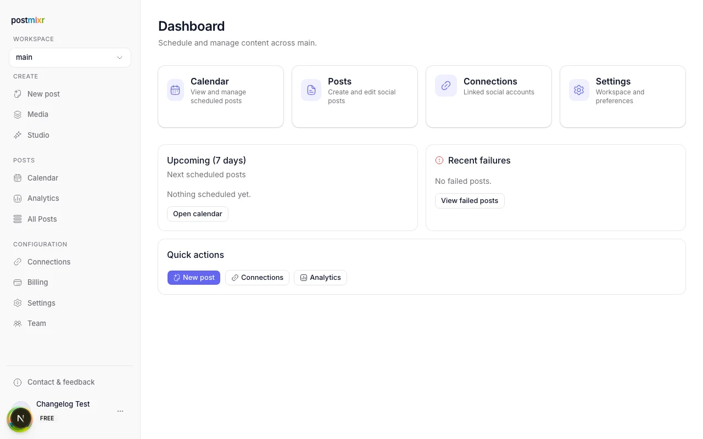Click the View failed posts button
703x439 pixels.
(470, 201)
